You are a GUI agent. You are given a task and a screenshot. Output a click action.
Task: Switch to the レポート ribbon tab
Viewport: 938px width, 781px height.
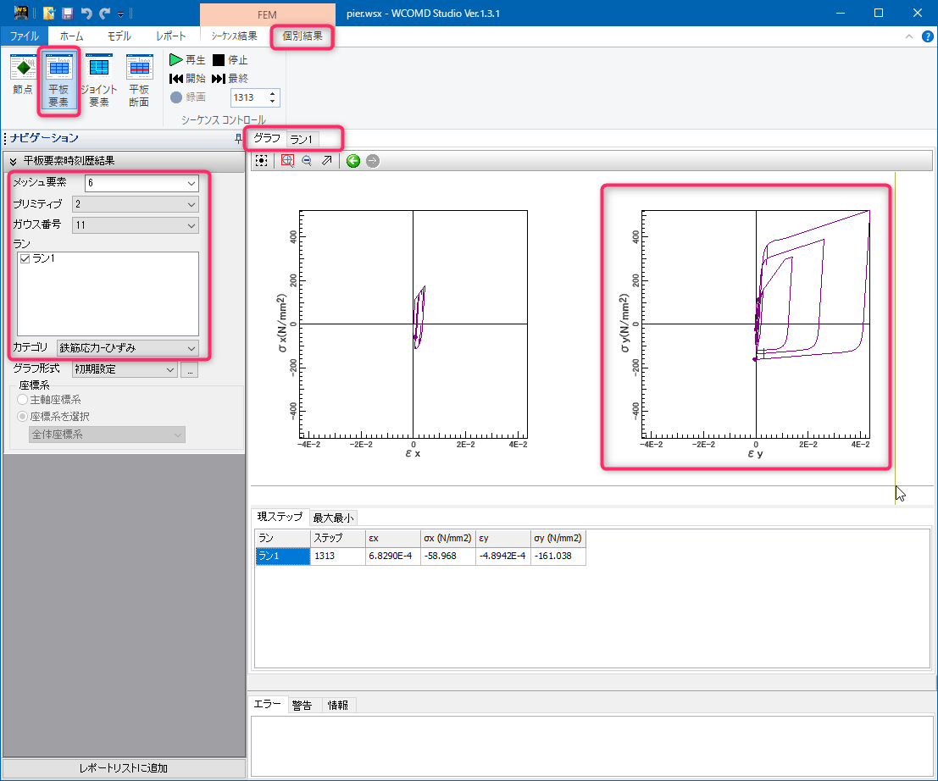click(x=170, y=36)
